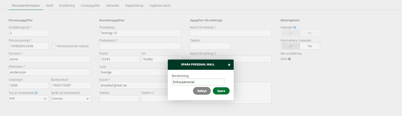Choose Nej for Klarmarkera i kalender

pyautogui.click(x=310, y=46)
